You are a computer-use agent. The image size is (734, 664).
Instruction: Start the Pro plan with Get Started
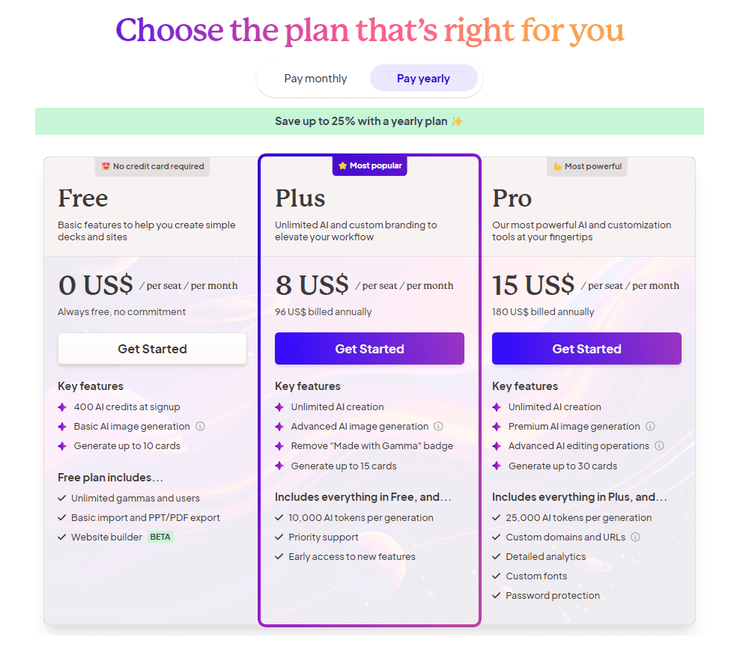click(x=586, y=349)
